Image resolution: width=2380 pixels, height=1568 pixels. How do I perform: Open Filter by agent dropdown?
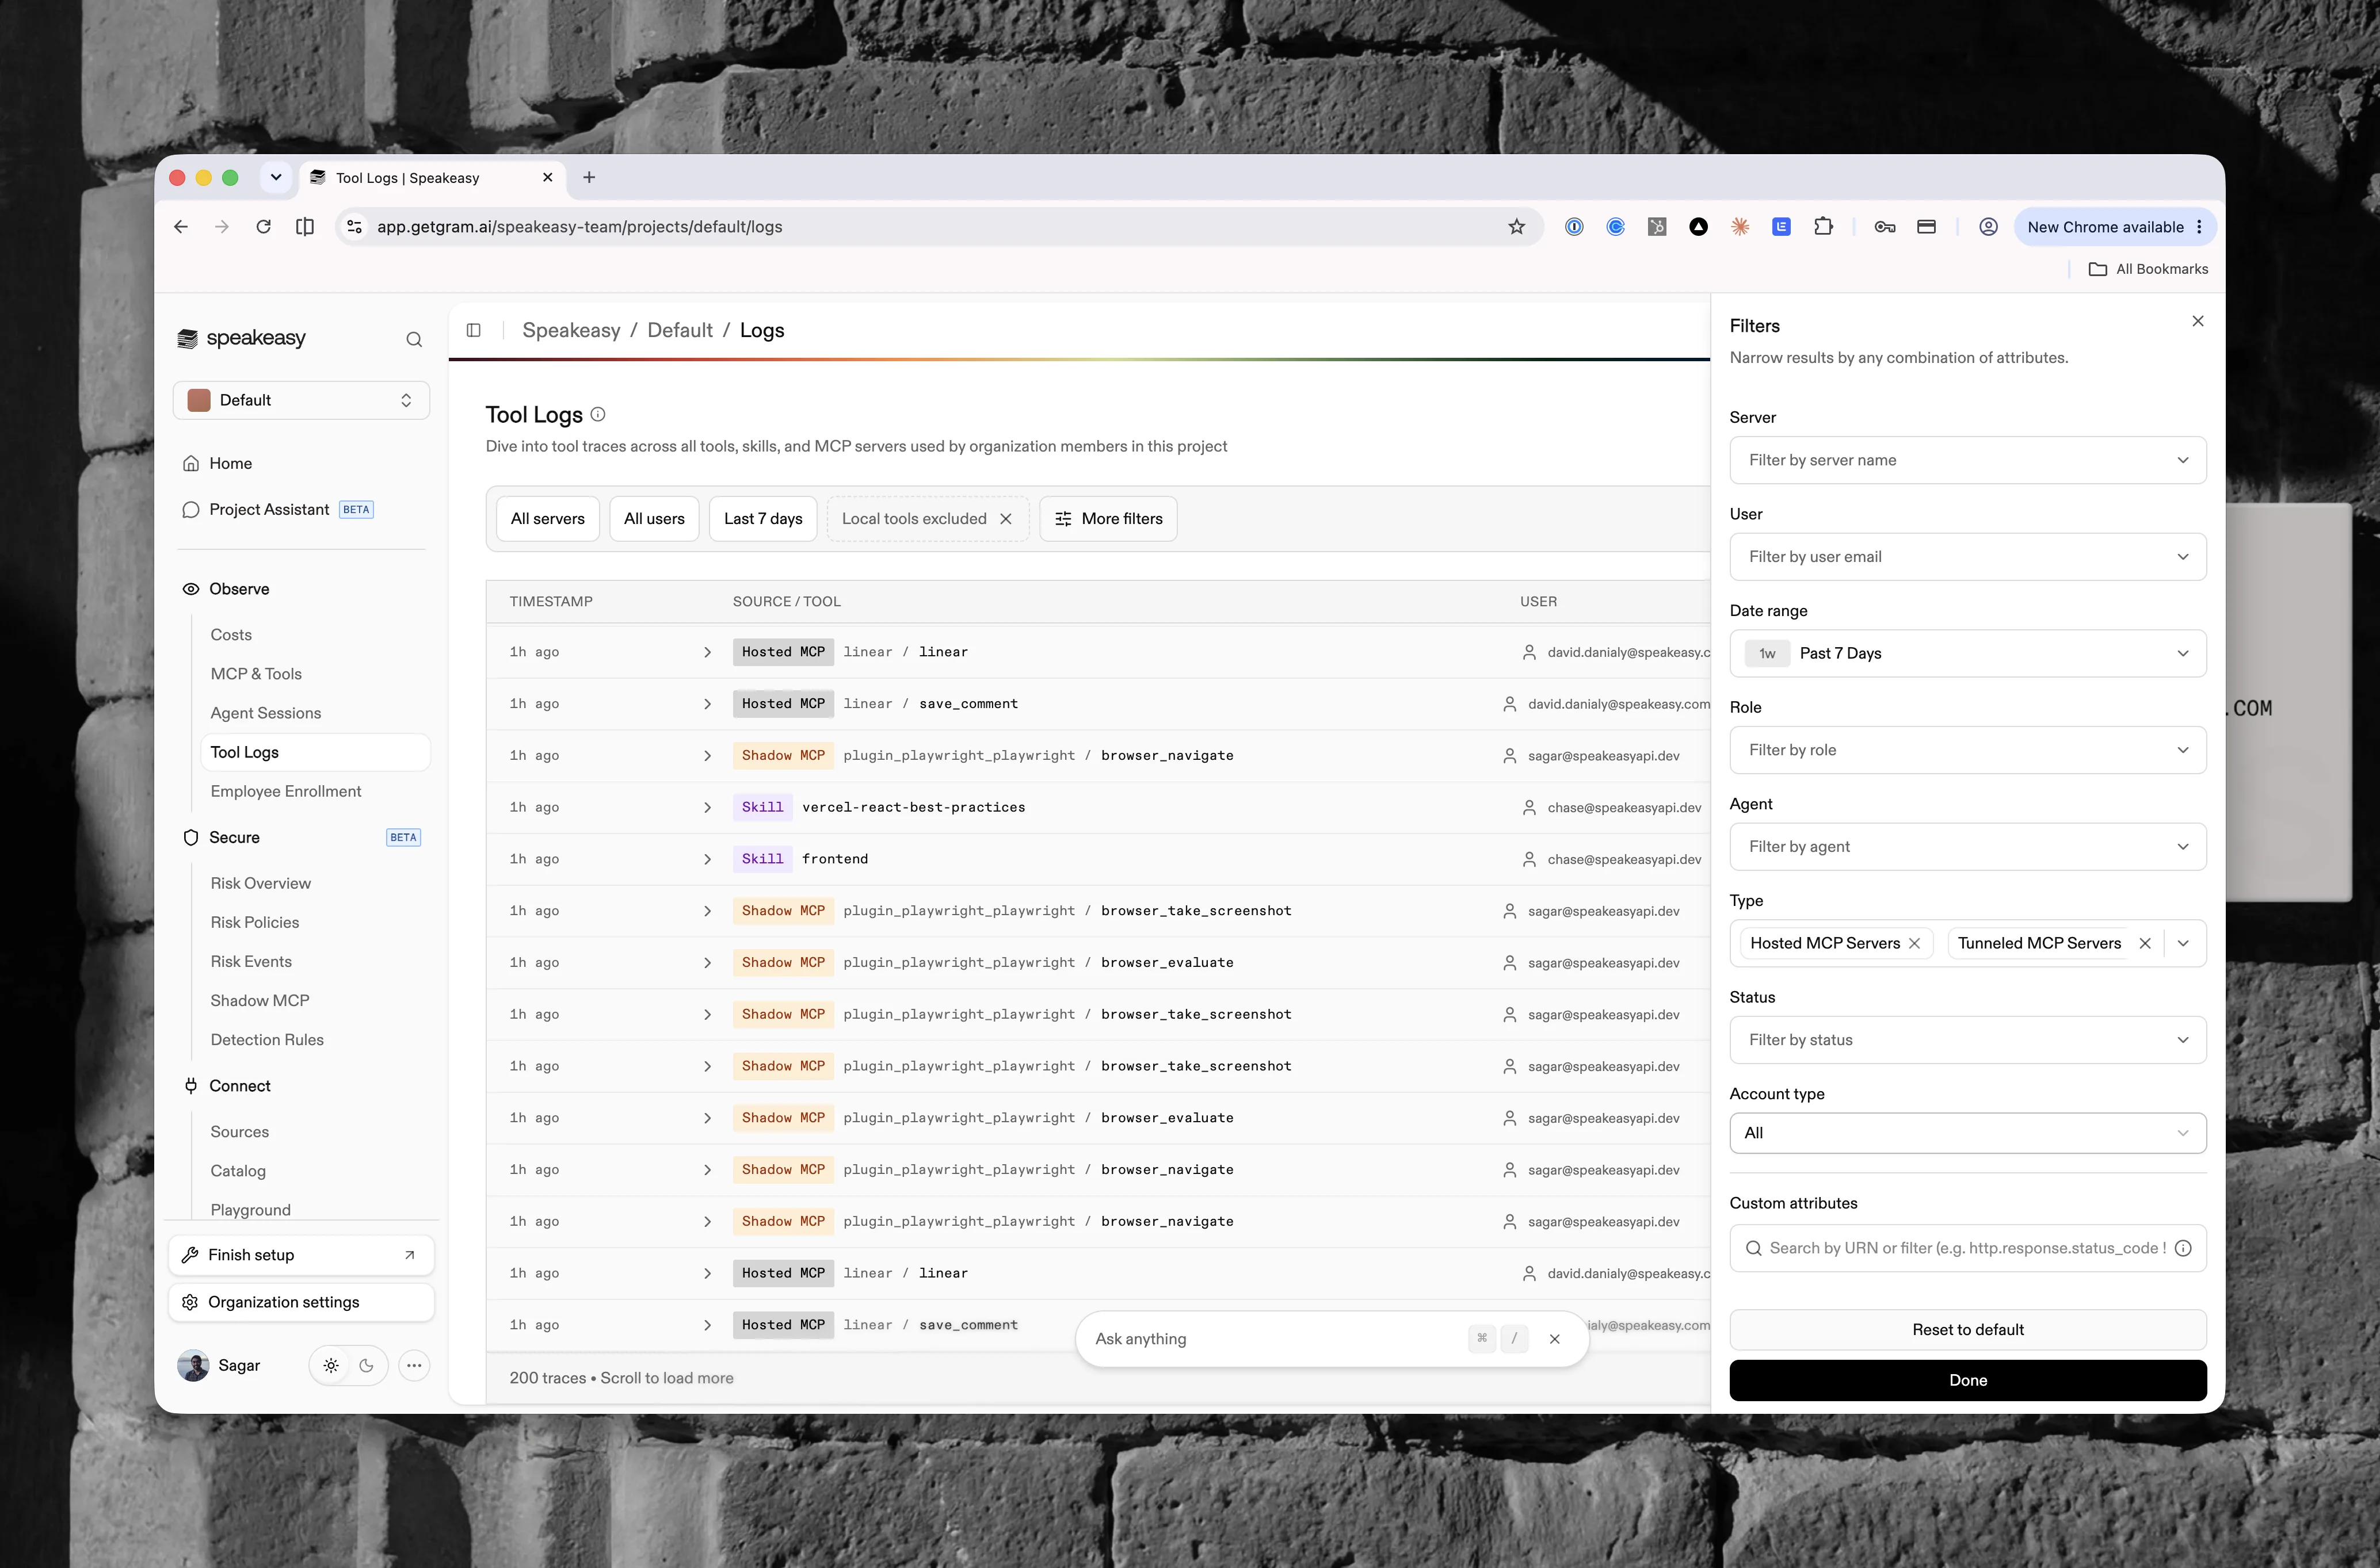1967,847
